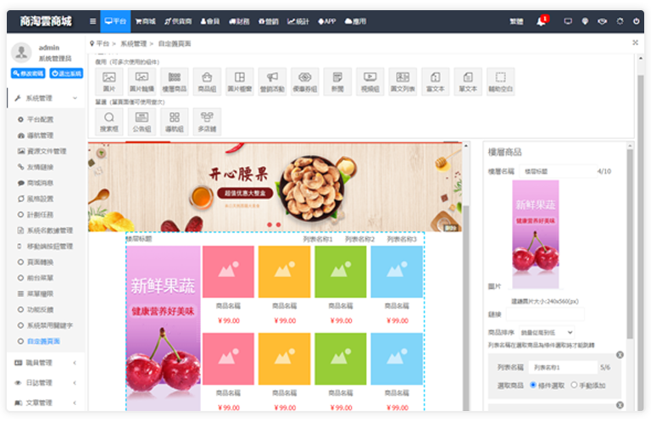Open the 統計 top menu

click(x=298, y=21)
